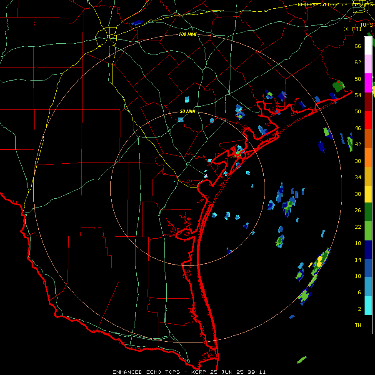Click the white color swatch in legend
The width and height of the screenshot is (375, 375).
[368, 46]
